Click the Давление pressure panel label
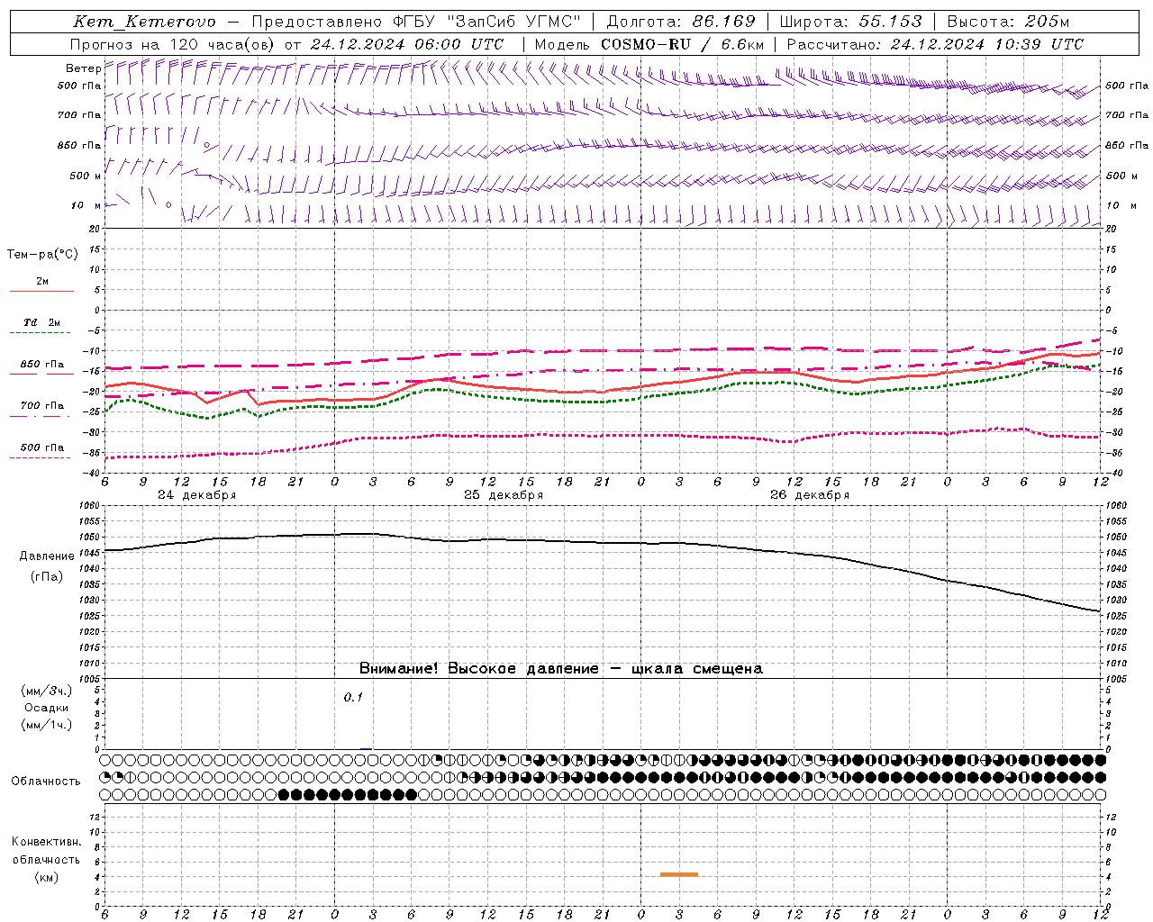 pos(46,556)
